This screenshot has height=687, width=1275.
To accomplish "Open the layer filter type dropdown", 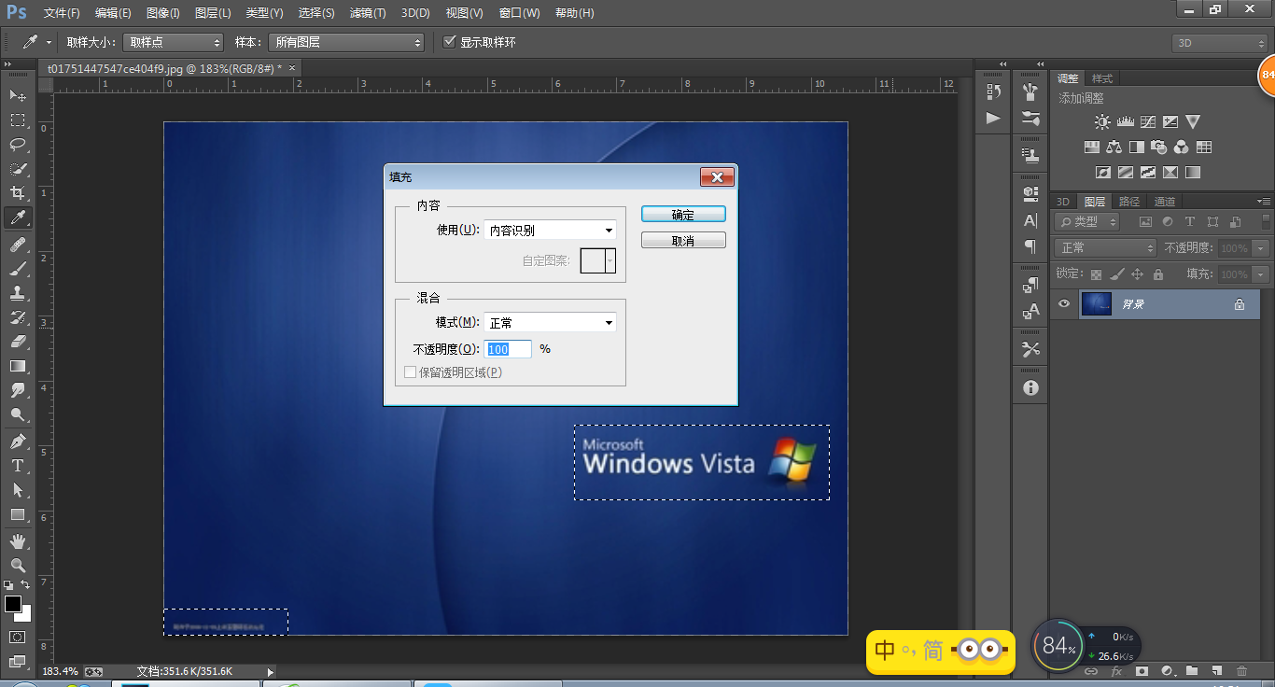I will coord(1087,222).
